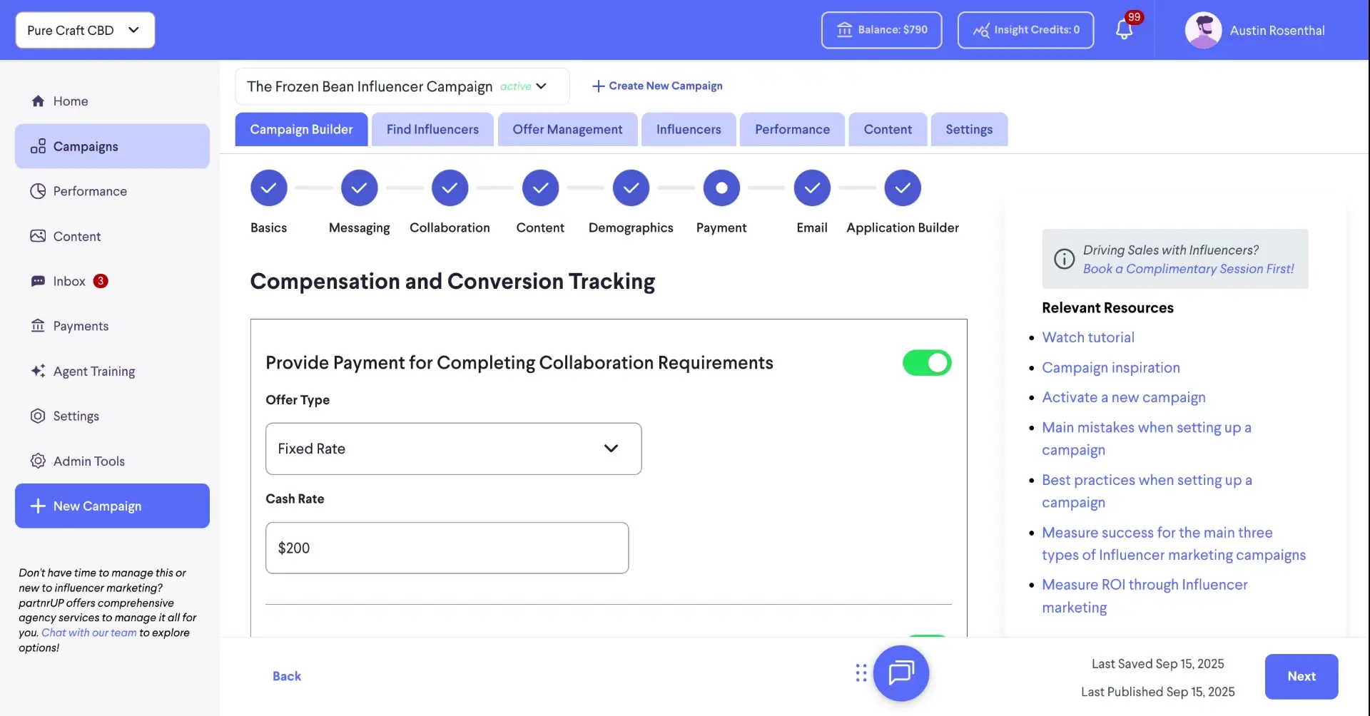
Task: Select the Content sidebar icon
Action: pos(38,236)
